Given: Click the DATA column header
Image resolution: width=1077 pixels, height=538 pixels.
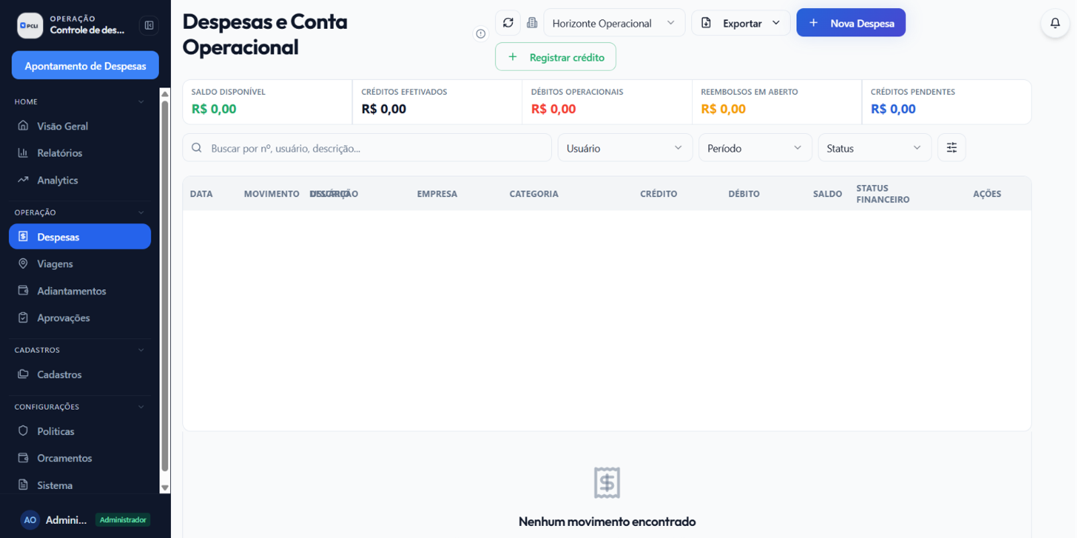Looking at the screenshot, I should coord(201,194).
